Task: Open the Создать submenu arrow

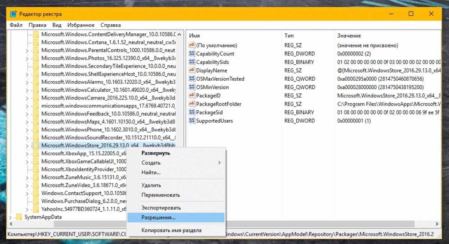Action: coord(220,163)
